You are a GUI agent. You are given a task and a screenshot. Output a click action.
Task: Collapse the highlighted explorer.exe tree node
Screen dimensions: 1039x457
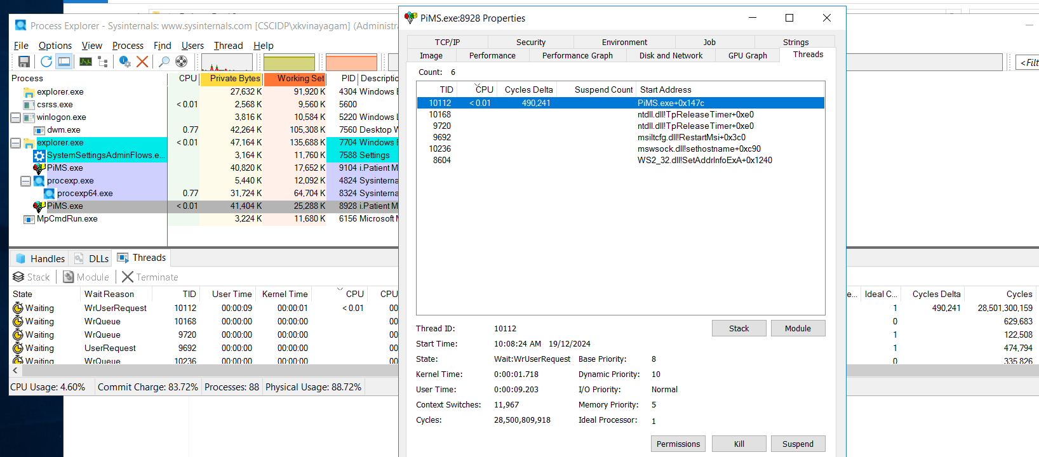15,143
